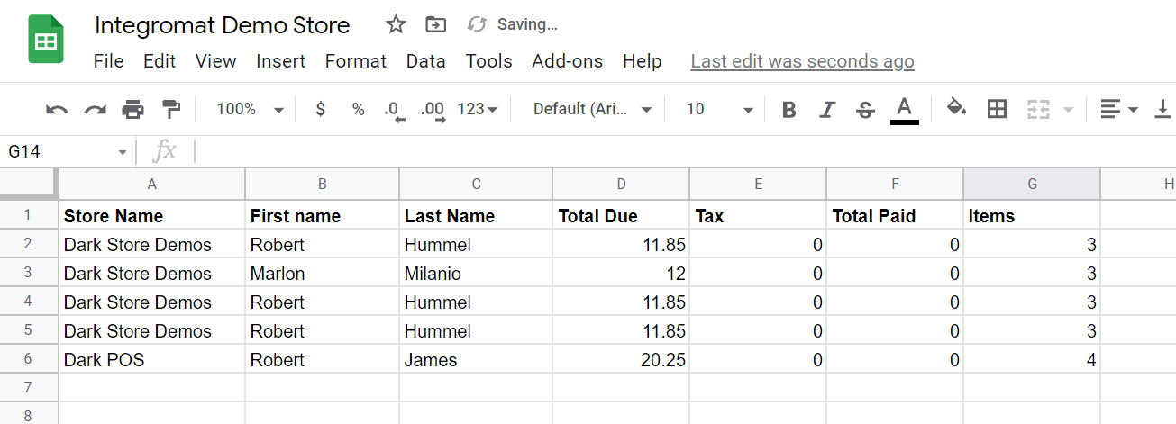Open font size 10 dropdown
Viewport: 1176px width, 424px height.
[719, 110]
